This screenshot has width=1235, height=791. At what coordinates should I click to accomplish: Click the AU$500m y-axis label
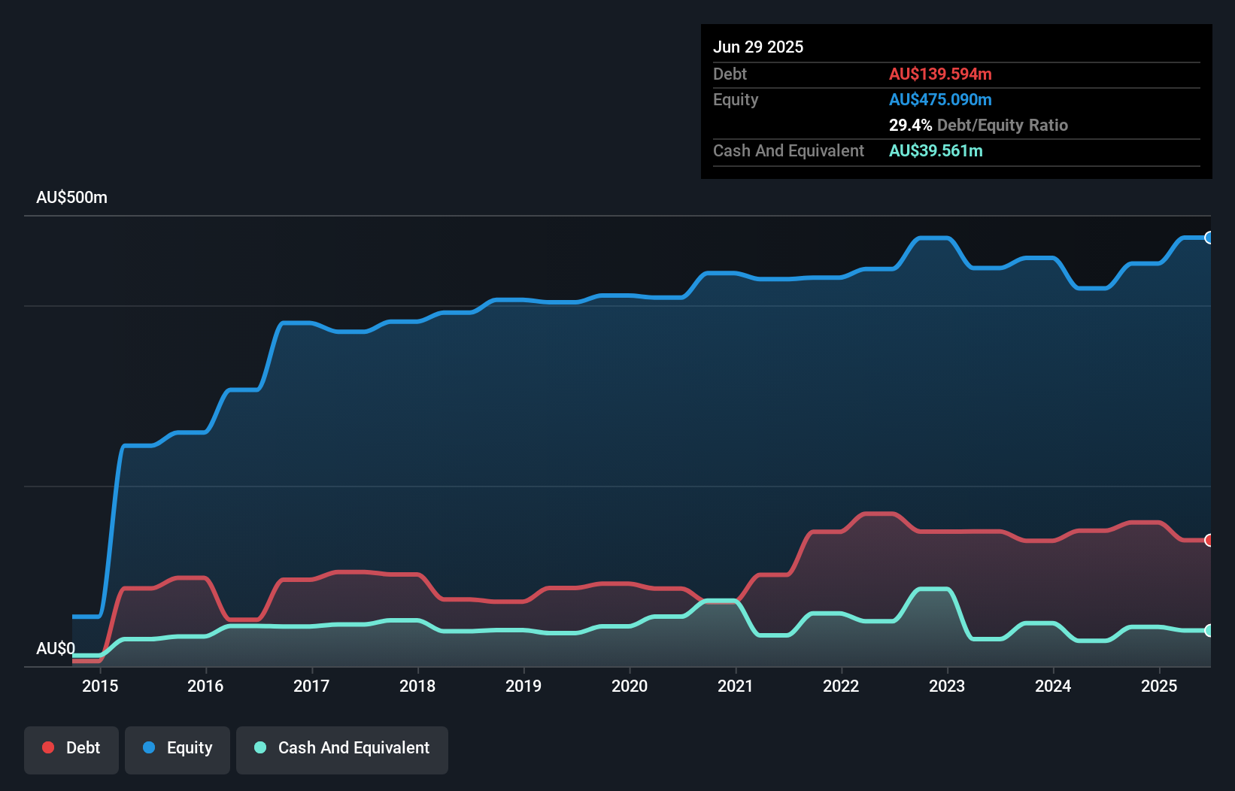71,197
